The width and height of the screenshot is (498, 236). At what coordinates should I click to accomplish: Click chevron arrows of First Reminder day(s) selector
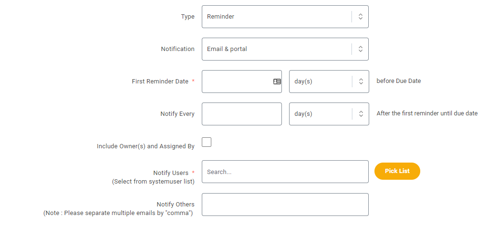pos(361,82)
